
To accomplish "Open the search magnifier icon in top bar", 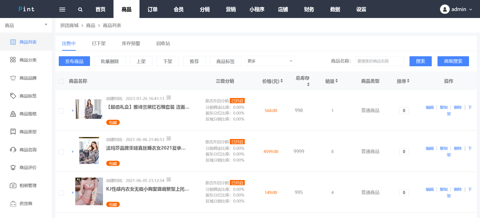I will [80, 9].
